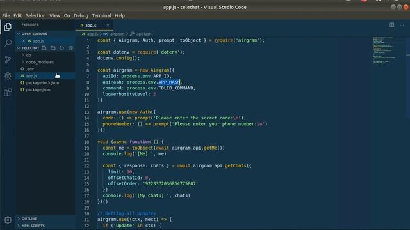Click Collapse Folders icon in TELECHAT header
The image size is (410, 230).
tap(70, 48)
